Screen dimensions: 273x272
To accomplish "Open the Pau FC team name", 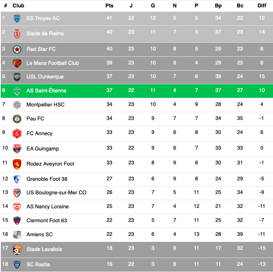I will click(35, 119).
